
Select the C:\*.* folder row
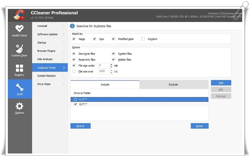tap(140, 99)
